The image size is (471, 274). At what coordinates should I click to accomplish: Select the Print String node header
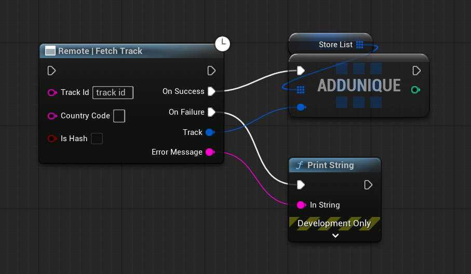click(330, 166)
